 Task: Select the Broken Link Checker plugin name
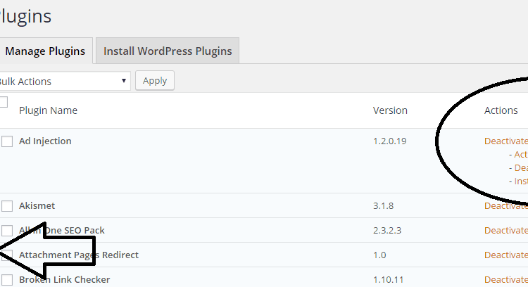pos(64,279)
